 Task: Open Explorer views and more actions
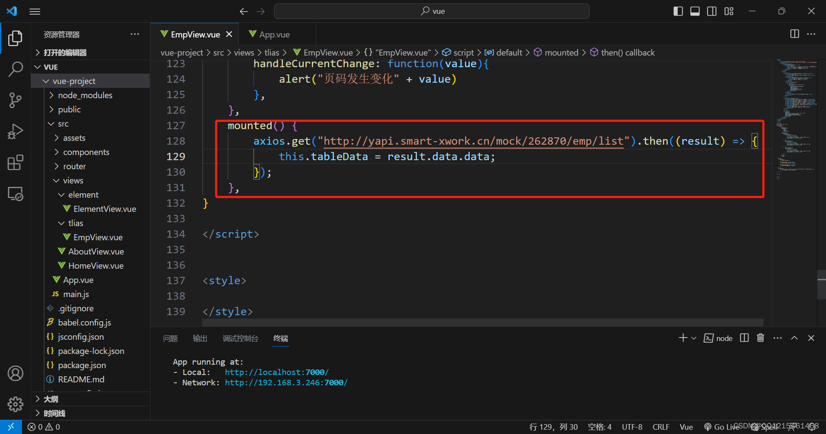pos(135,34)
